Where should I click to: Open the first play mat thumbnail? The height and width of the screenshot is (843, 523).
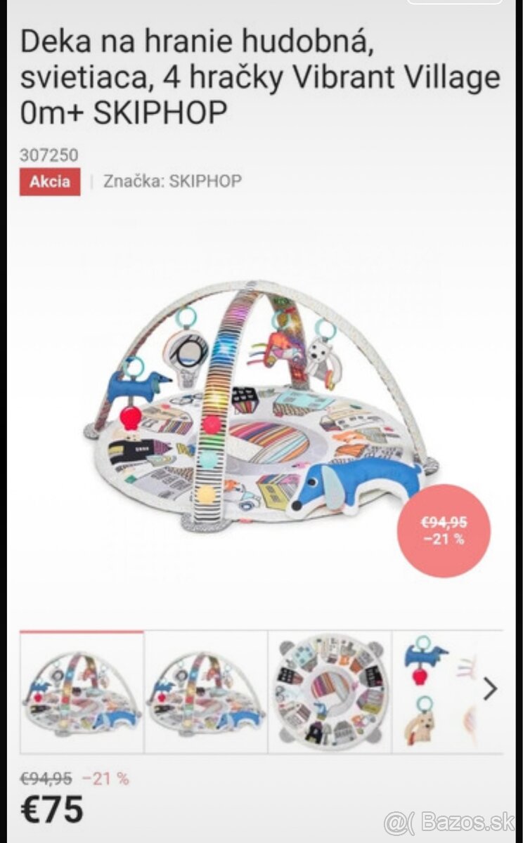[82, 693]
